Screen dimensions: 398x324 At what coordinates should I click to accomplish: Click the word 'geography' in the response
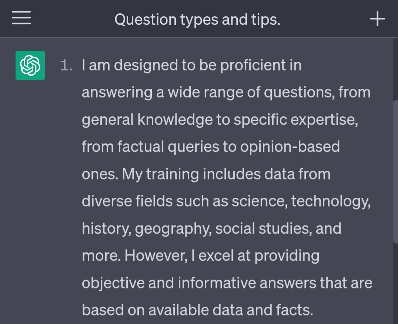click(173, 229)
